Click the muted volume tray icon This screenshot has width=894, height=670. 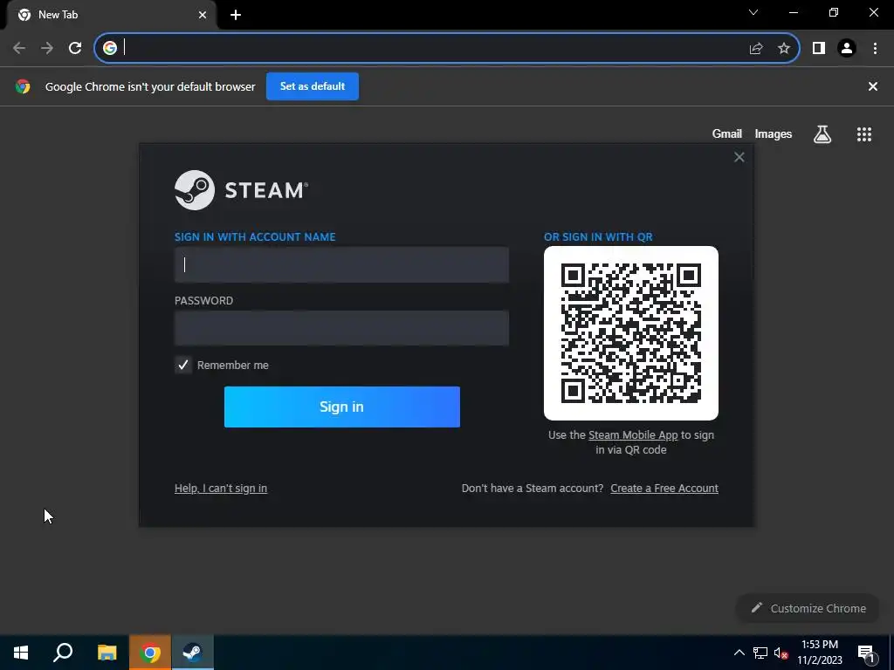(781, 653)
